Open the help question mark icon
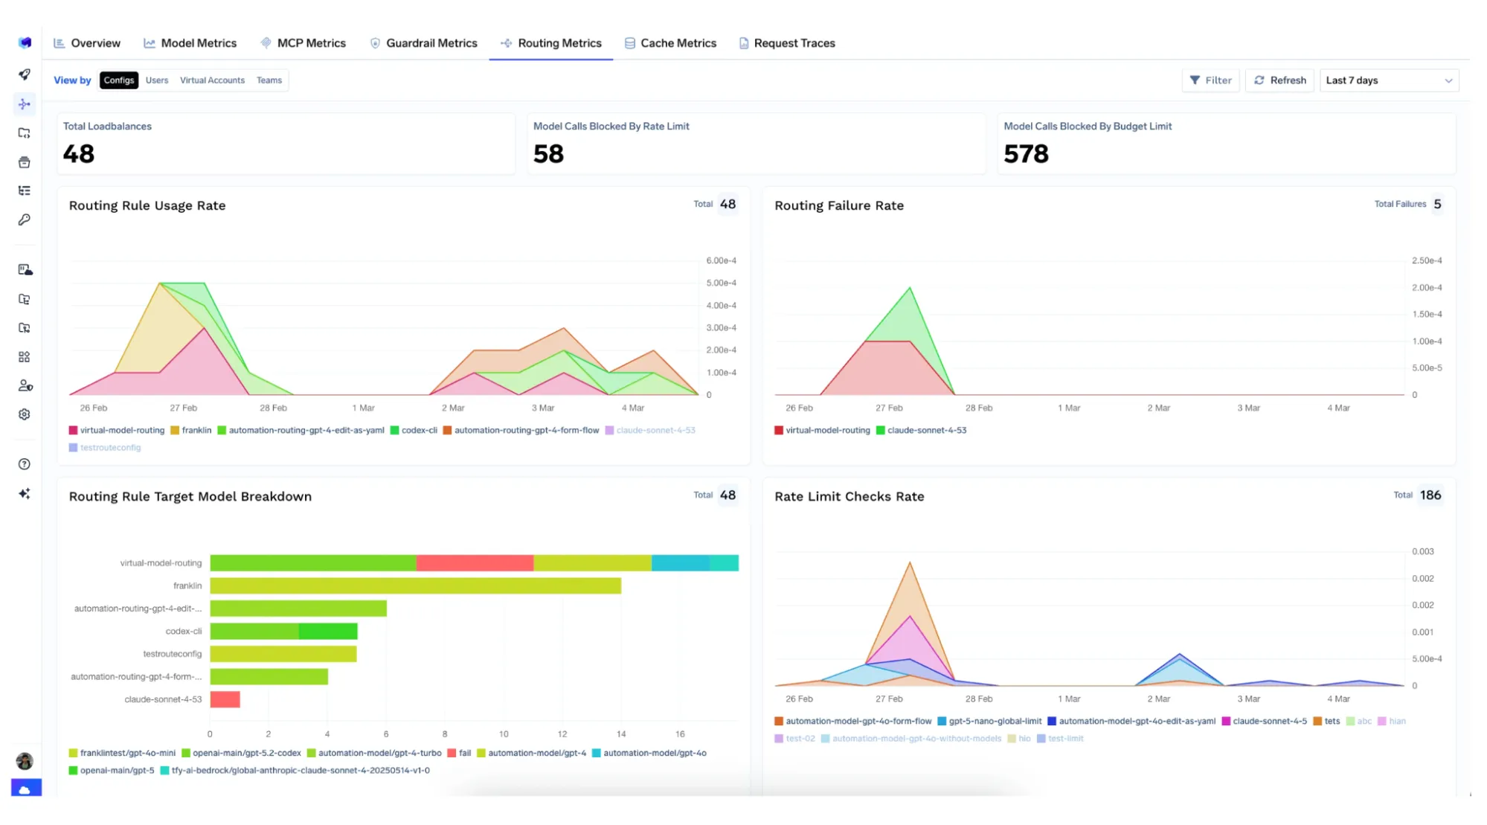Viewport: 1487px width, 825px height. [x=25, y=464]
